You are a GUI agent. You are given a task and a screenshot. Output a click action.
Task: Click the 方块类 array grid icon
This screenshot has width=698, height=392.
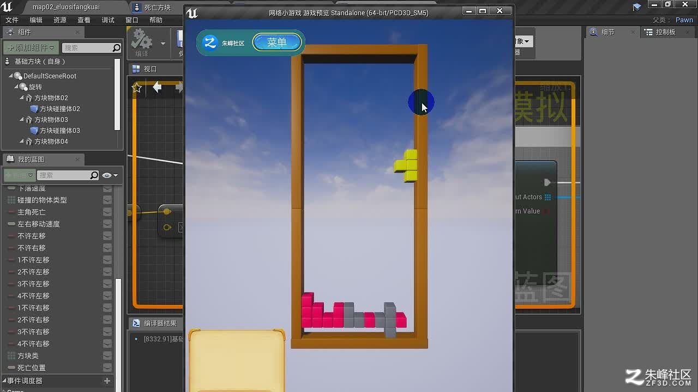click(x=11, y=356)
